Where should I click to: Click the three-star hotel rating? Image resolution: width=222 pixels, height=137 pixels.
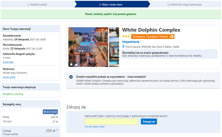pos(126,36)
